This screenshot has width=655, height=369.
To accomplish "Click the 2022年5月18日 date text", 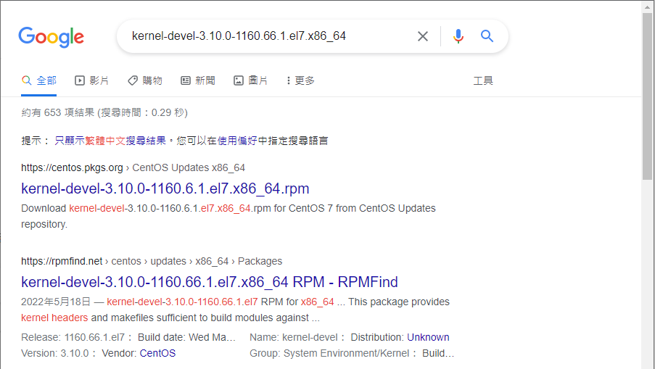I will pos(56,302).
